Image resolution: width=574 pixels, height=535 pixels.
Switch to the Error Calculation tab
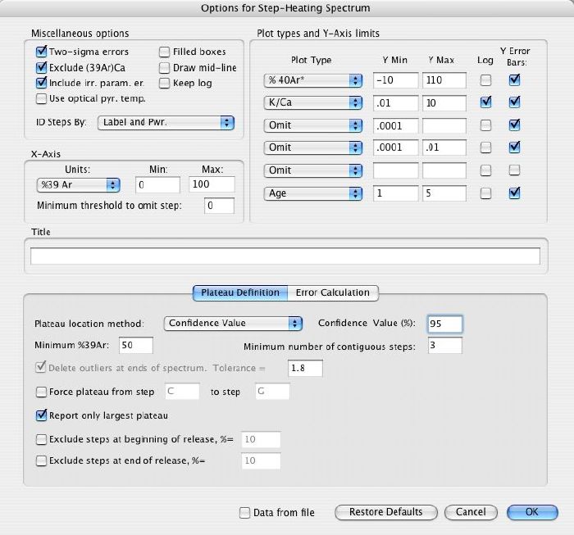pos(333,293)
